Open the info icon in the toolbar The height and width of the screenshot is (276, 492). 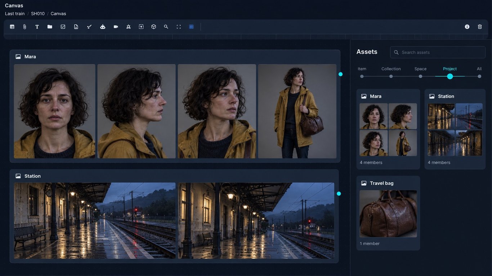click(467, 27)
